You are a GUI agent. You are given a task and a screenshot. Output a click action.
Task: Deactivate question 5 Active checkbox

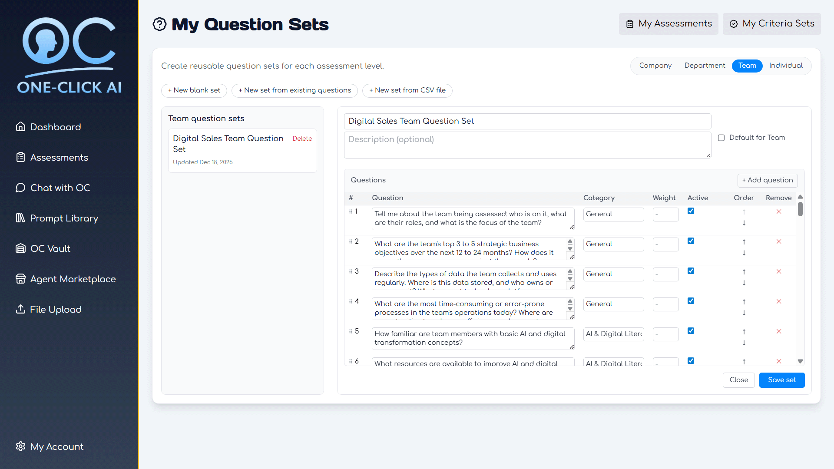tap(691, 331)
